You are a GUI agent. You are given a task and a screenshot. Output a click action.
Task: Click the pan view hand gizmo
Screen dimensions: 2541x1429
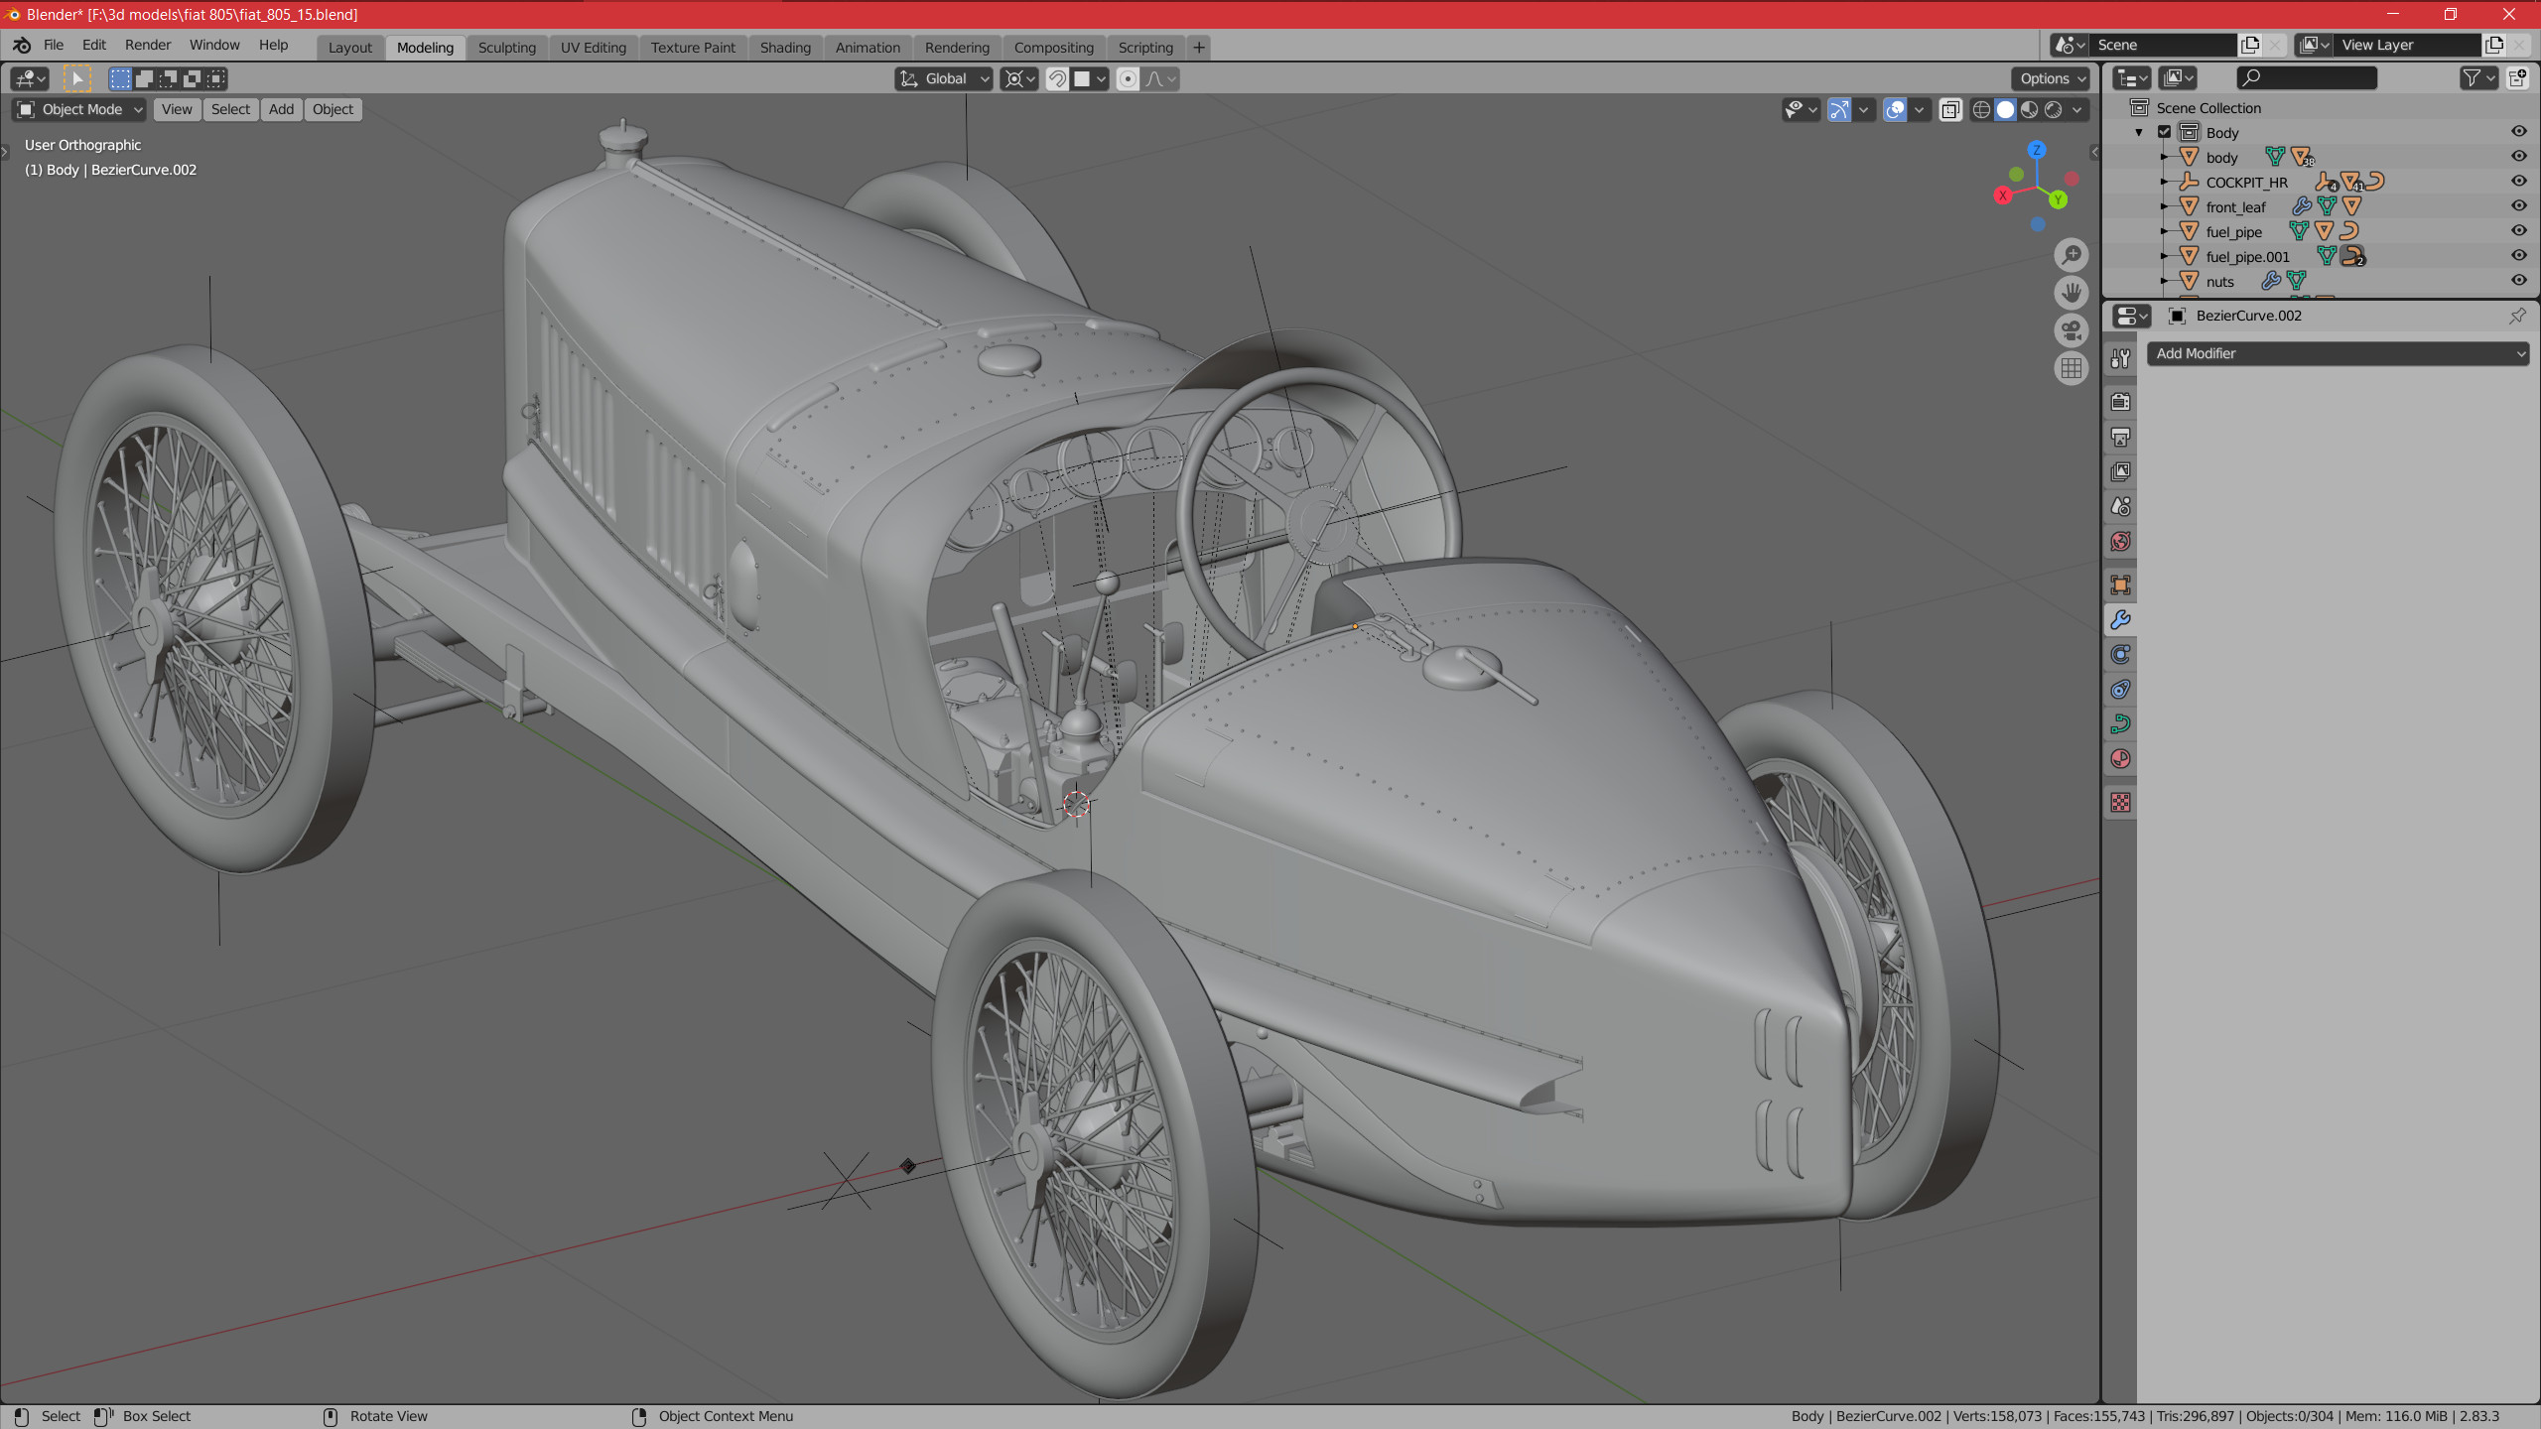click(2072, 293)
